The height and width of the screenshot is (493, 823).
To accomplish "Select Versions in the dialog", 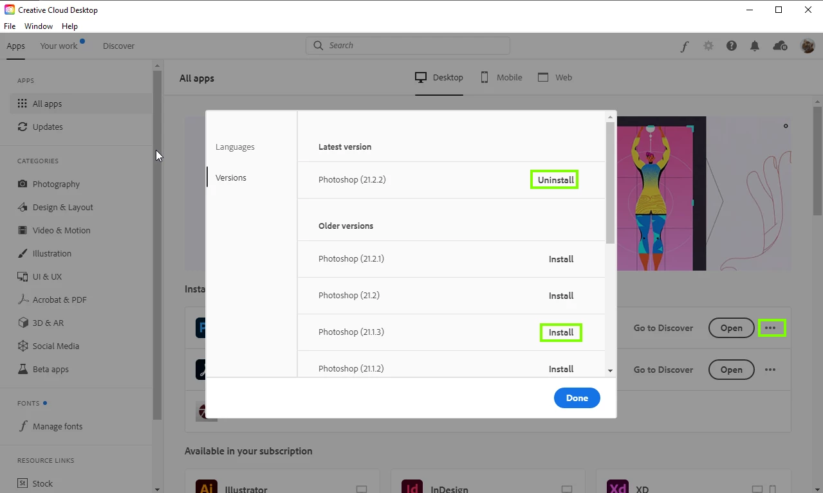I will (231, 178).
